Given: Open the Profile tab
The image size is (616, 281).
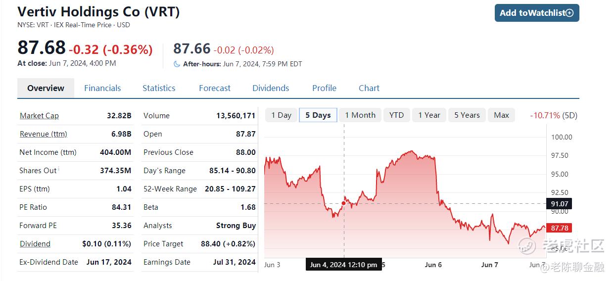Looking at the screenshot, I should 324,88.
